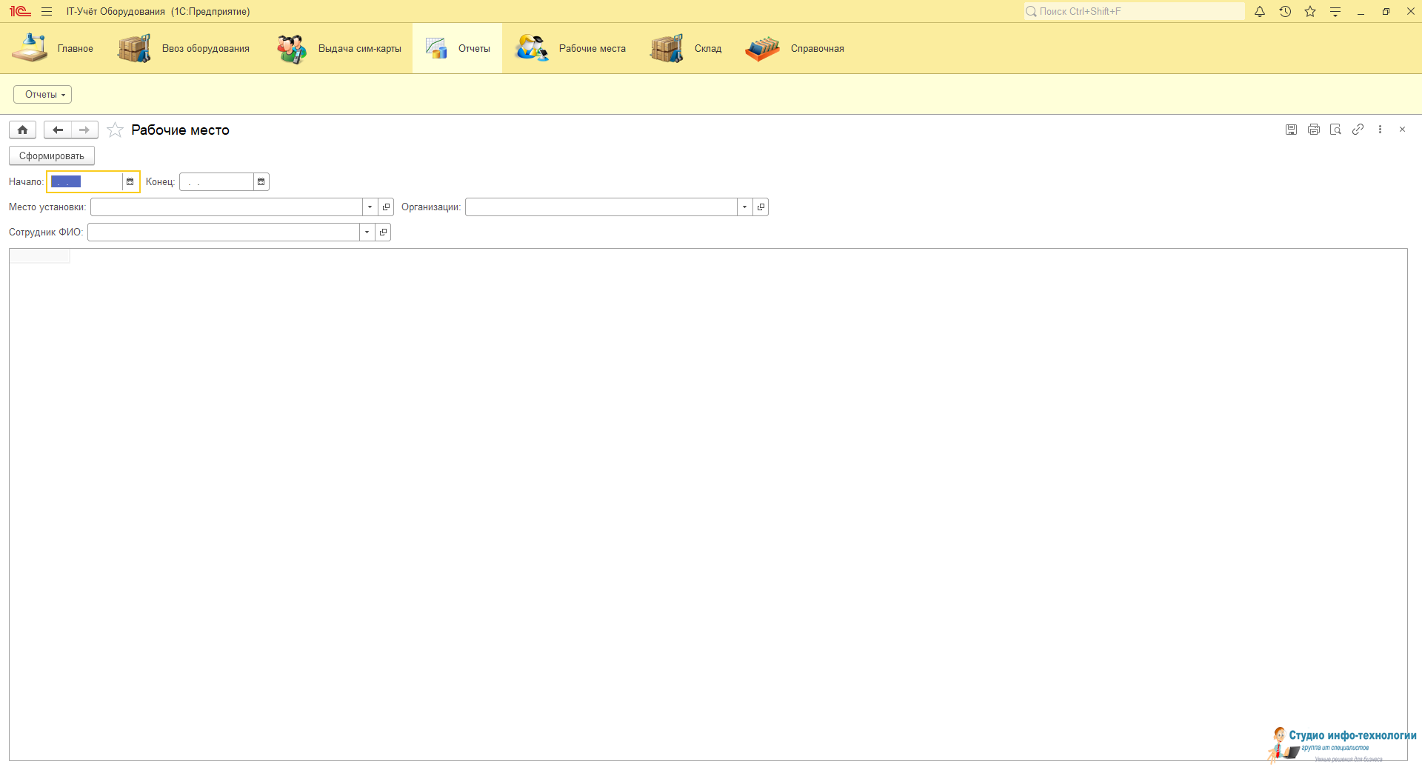Open the print preview icon
This screenshot has height=770, width=1422.
click(1335, 130)
